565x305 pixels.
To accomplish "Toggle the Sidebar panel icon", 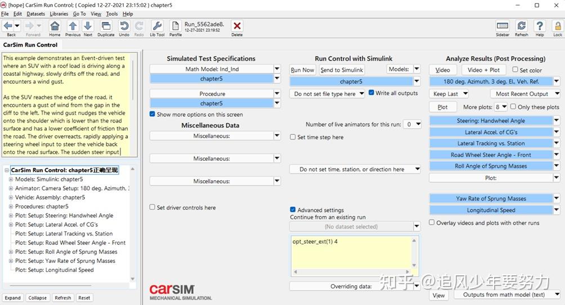I will [x=503, y=26].
